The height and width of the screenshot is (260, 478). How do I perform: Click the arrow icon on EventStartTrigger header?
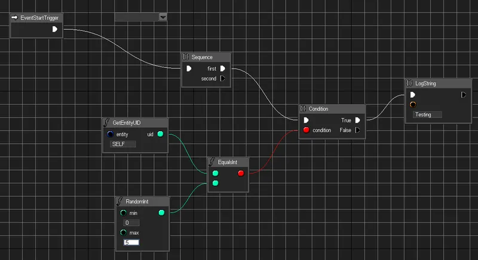14,18
